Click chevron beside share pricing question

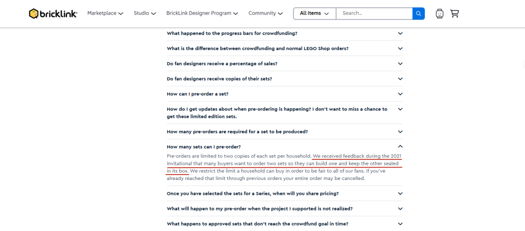[x=400, y=194]
